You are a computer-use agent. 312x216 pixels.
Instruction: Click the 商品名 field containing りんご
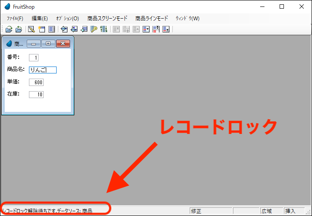43,70
